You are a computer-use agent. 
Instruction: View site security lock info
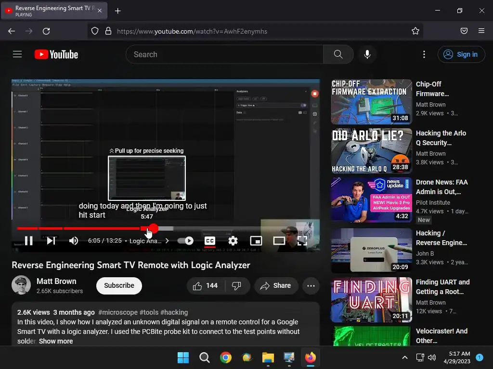tap(108, 31)
